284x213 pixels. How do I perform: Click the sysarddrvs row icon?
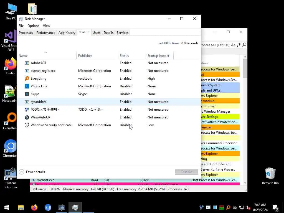click(x=27, y=102)
